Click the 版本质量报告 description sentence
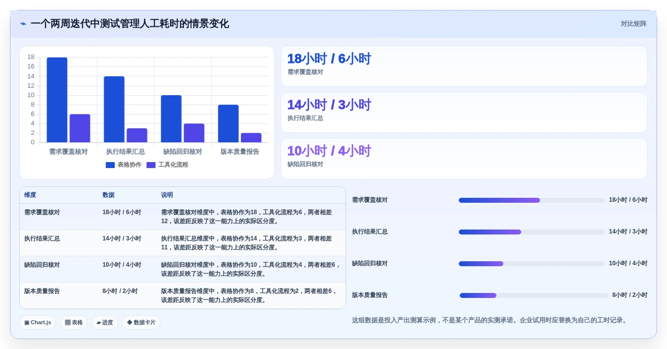This screenshot has width=667, height=349. 249,295
